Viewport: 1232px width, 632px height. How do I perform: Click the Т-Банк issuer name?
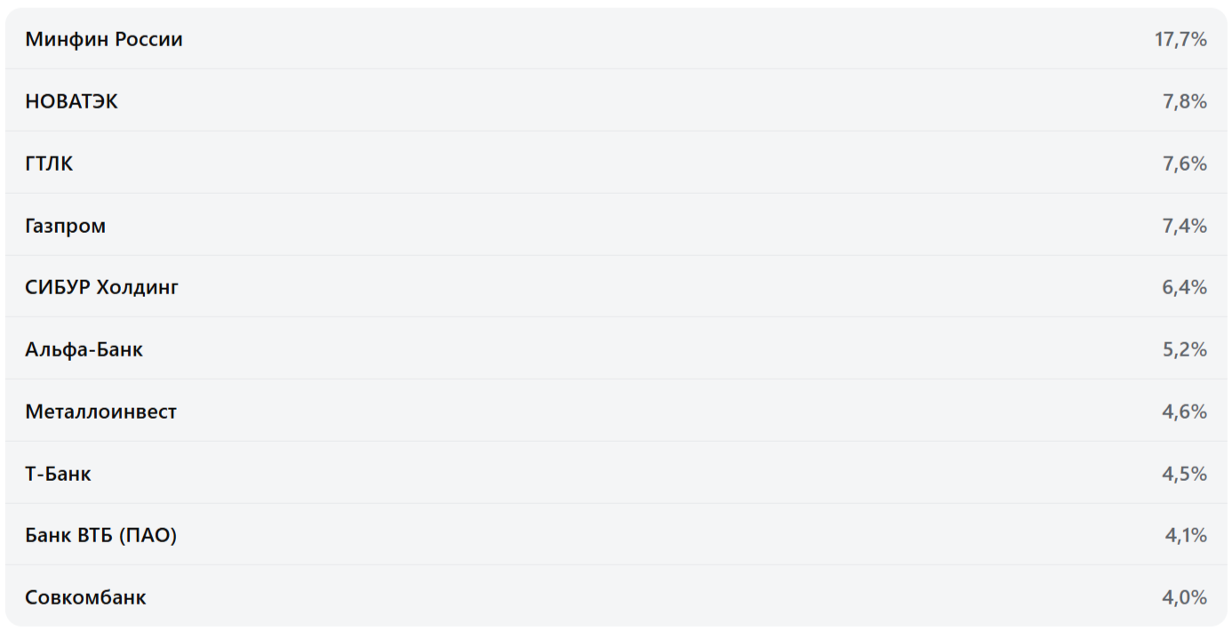pos(58,474)
